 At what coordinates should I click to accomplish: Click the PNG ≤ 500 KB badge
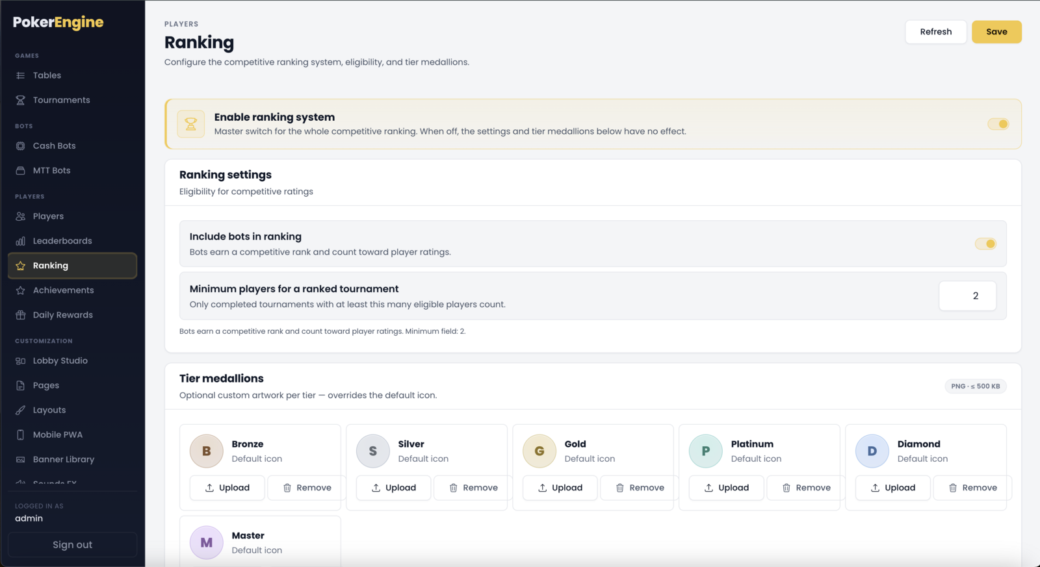975,386
